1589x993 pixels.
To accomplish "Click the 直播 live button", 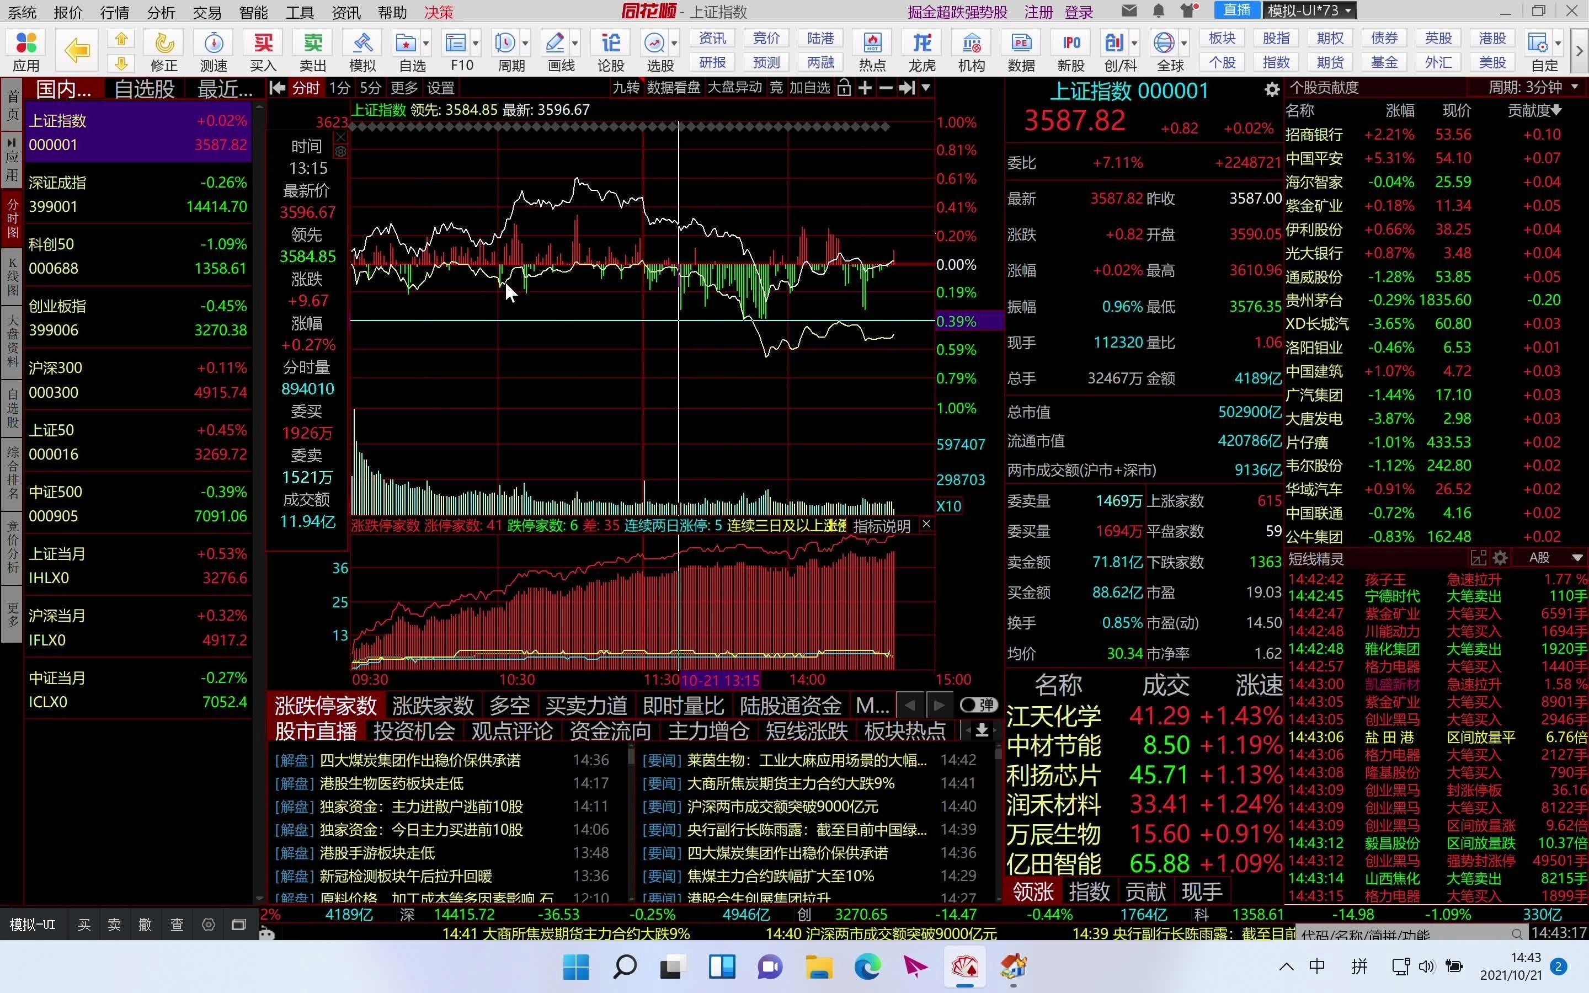I will point(1237,10).
